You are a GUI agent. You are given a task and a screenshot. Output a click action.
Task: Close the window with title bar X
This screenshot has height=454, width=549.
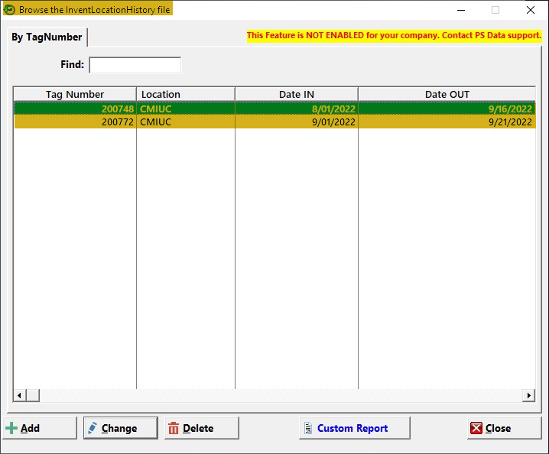[x=531, y=10]
